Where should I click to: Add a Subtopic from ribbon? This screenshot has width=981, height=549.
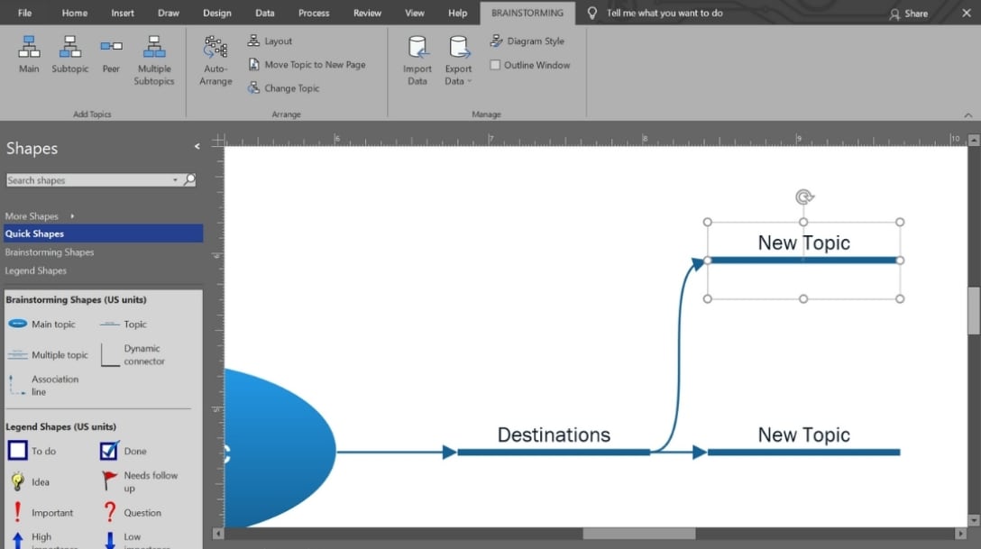coord(70,54)
